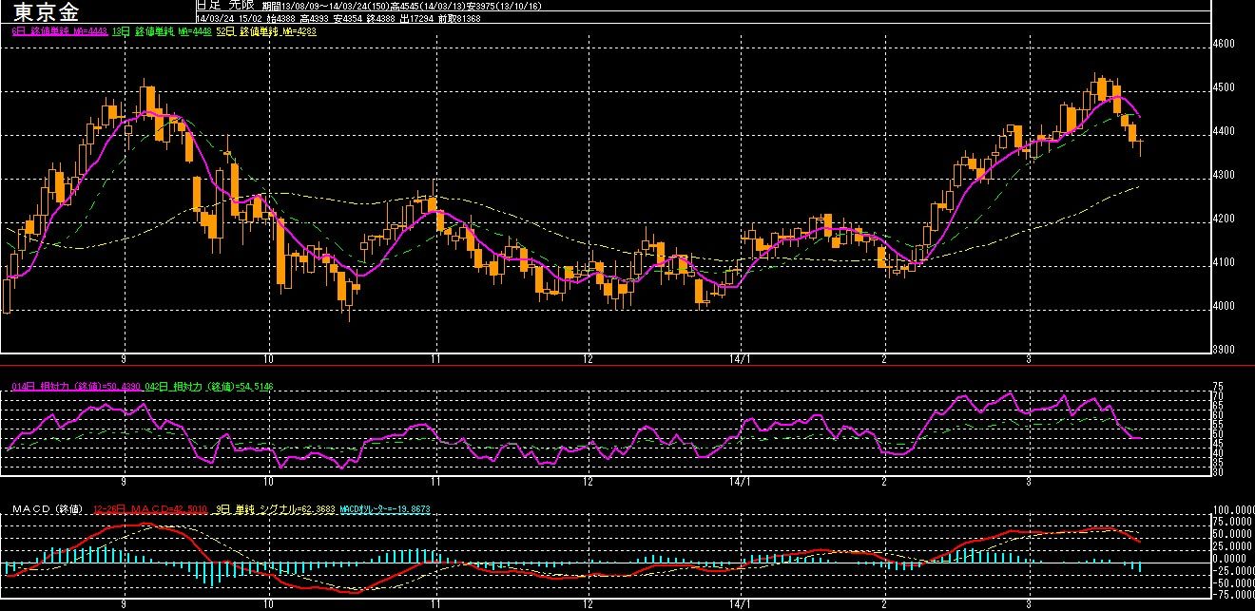Select the MACDオシレーター=-19.8673 legend
1255x611 pixels.
pos(385,509)
